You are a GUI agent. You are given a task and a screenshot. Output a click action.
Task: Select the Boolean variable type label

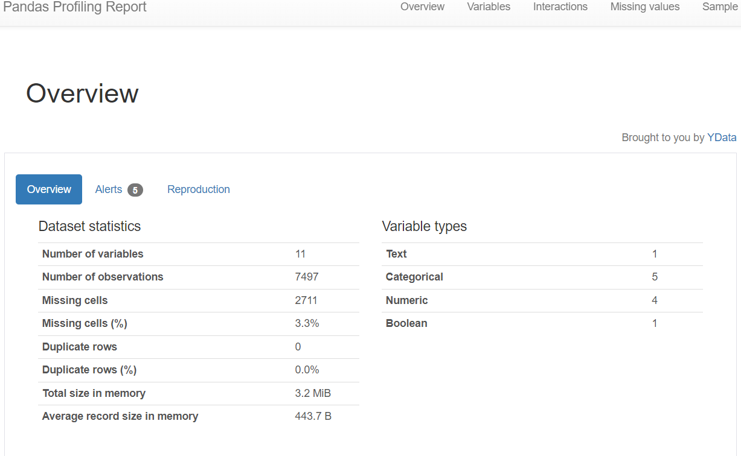406,323
